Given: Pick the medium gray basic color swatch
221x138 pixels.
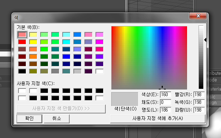Looking at the screenshot, I should tap(55, 71).
